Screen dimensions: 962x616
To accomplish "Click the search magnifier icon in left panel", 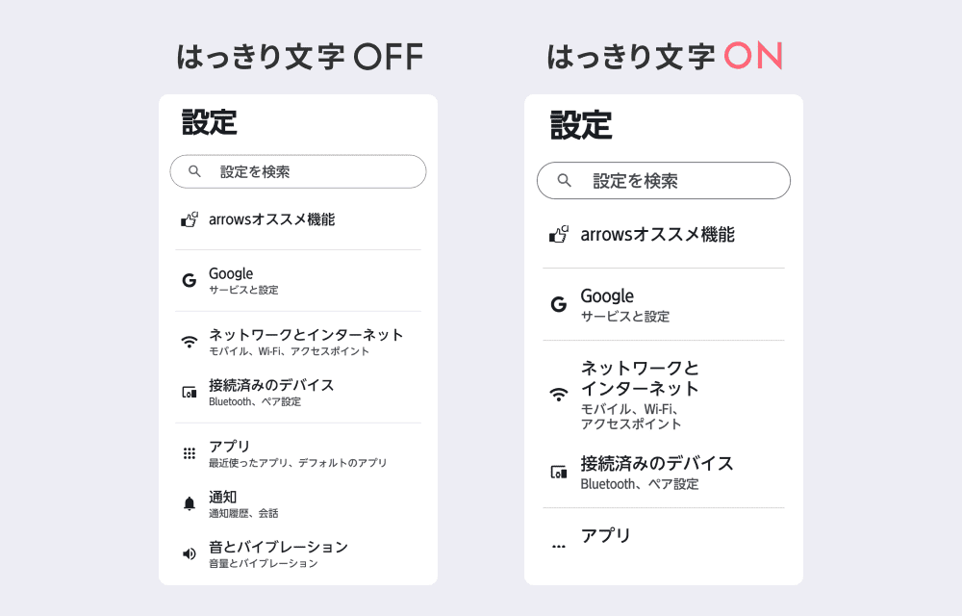I will 194,171.
